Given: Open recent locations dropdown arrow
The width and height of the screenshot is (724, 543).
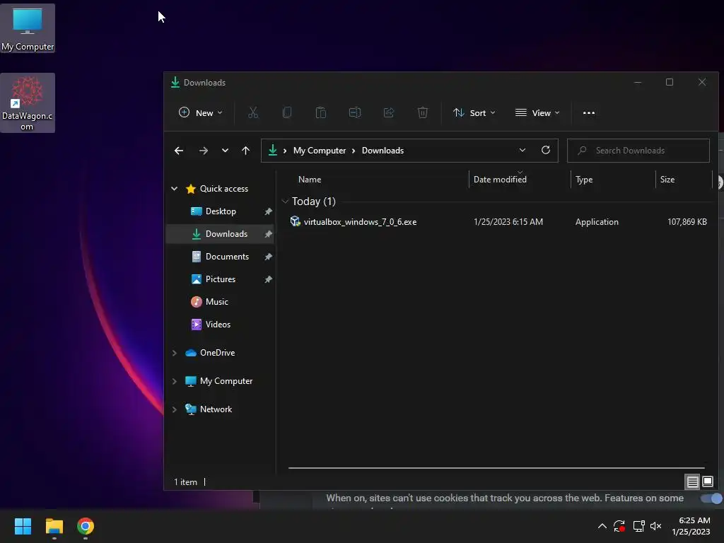Looking at the screenshot, I should [225, 151].
